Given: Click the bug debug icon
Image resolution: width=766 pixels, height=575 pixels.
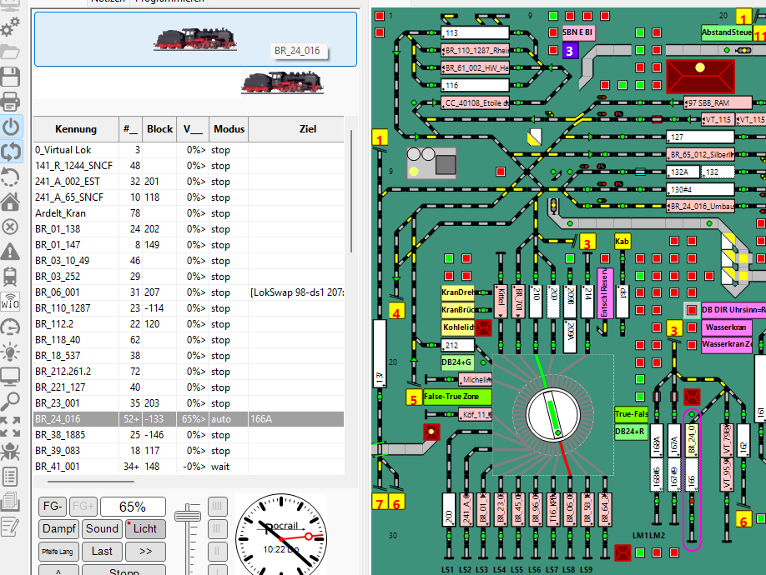Looking at the screenshot, I should [x=10, y=452].
